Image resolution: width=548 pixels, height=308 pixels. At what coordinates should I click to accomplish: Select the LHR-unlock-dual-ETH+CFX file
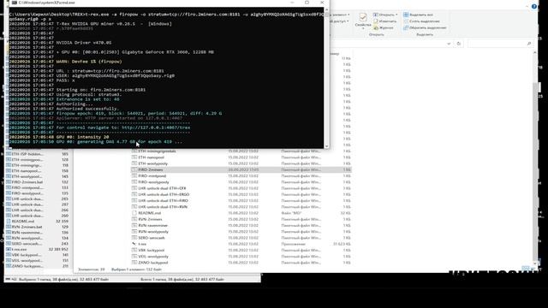pos(162,188)
